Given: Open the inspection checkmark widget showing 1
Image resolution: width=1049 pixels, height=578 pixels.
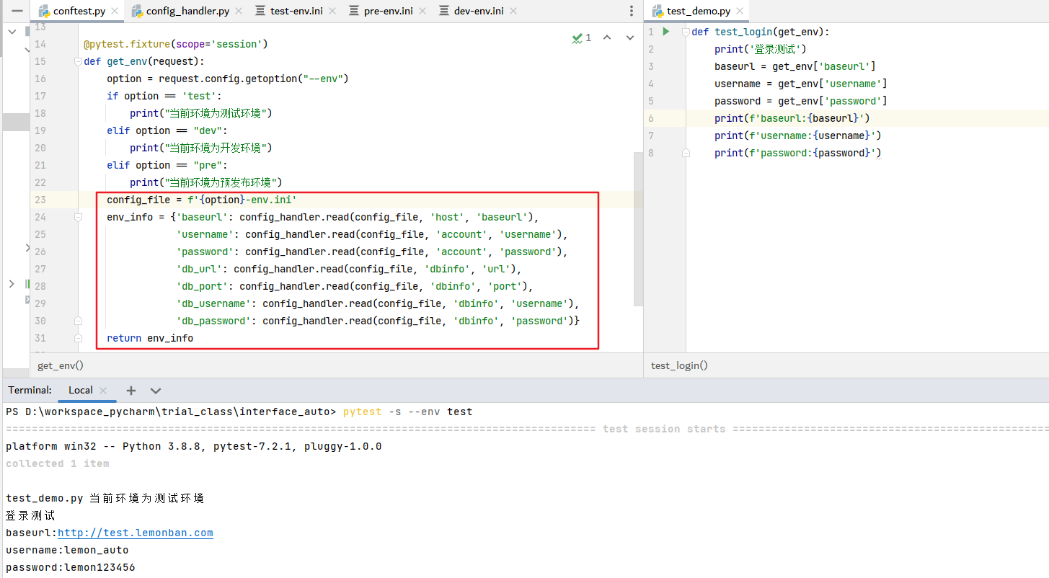Looking at the screenshot, I should pos(582,37).
